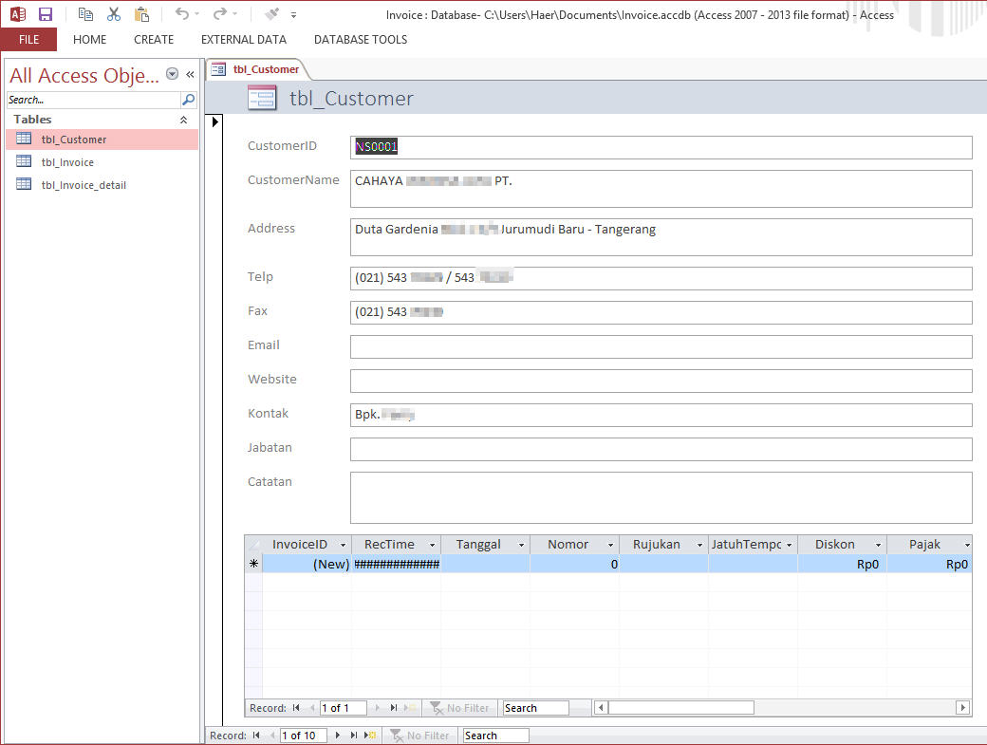Click the Format Painter brush icon
The height and width of the screenshot is (745, 987).
[x=272, y=14]
